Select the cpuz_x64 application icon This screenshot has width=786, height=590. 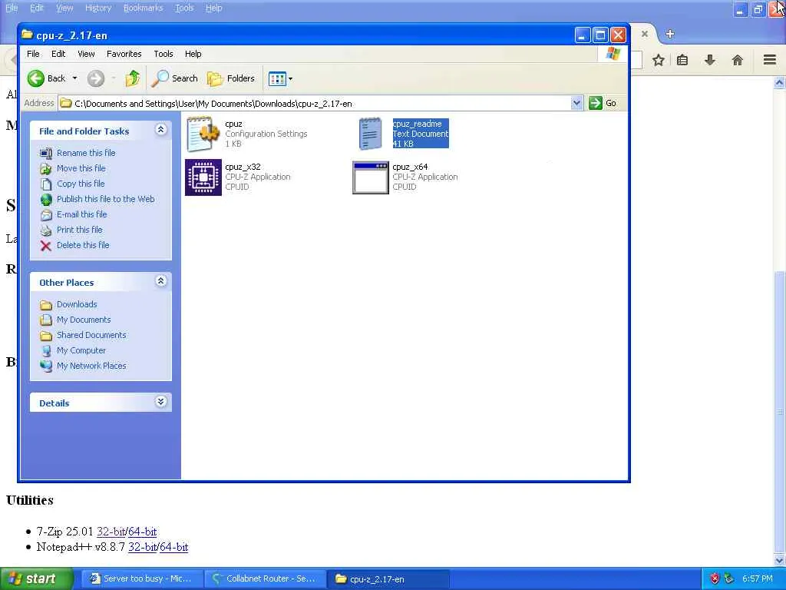click(371, 177)
